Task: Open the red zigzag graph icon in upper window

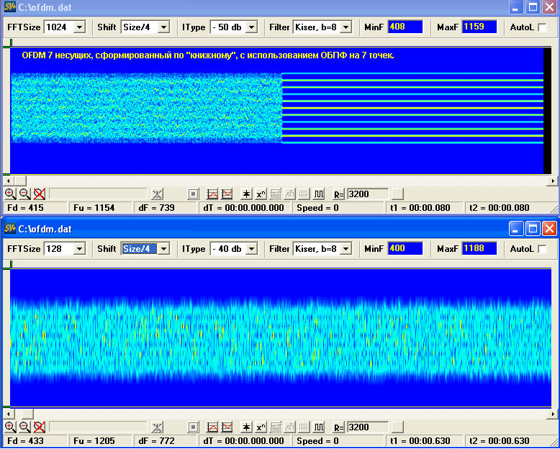Action: coord(227,194)
